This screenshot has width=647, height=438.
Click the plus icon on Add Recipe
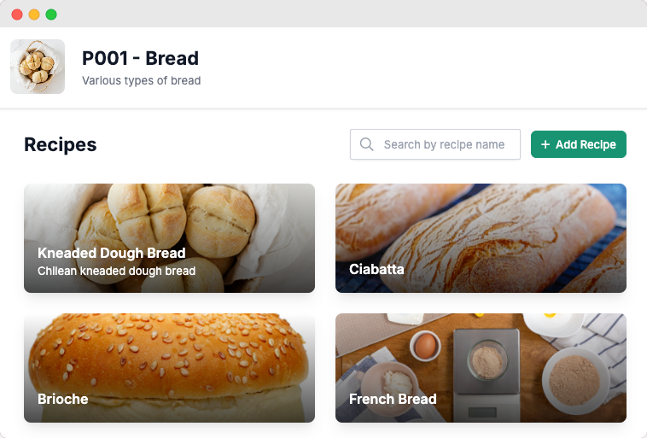click(x=545, y=145)
